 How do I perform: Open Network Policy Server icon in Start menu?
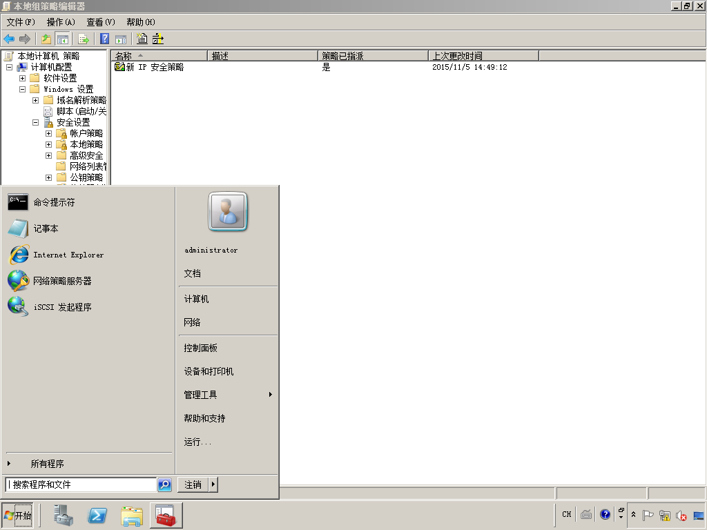[x=18, y=281]
